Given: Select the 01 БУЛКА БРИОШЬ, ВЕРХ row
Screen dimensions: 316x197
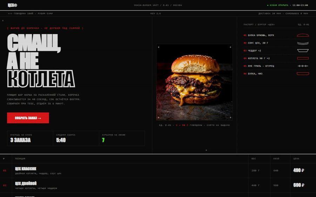Looking at the screenshot, I should point(276,35).
